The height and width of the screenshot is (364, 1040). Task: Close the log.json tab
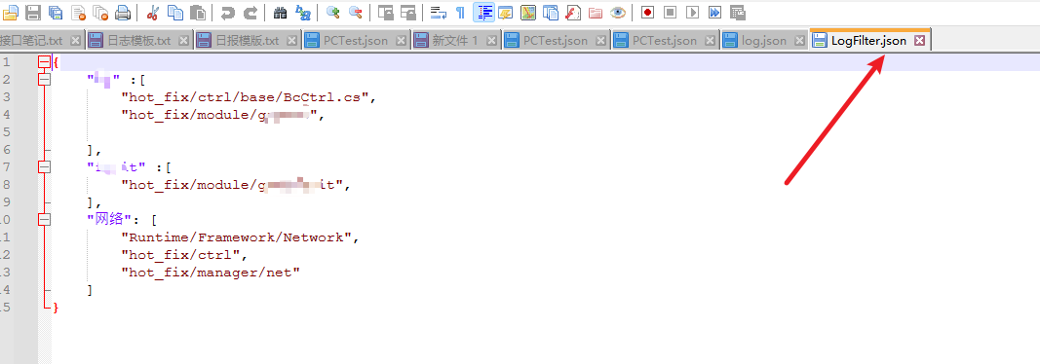pyautogui.click(x=799, y=40)
